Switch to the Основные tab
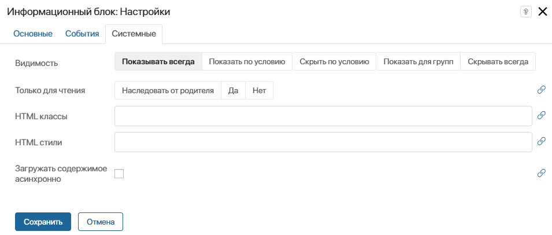 click(x=33, y=34)
